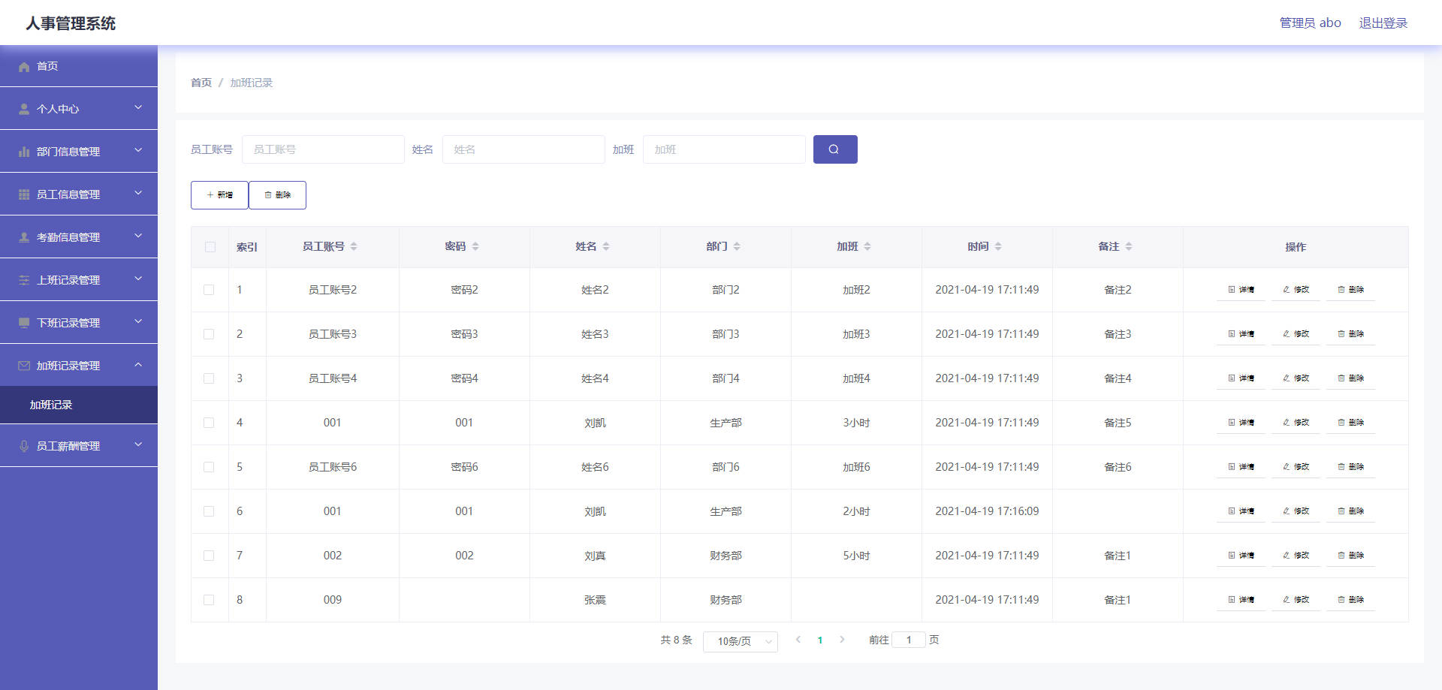This screenshot has height=690, width=1442.
Task: Expand 个人中心 menu chevron
Action: pyautogui.click(x=138, y=107)
